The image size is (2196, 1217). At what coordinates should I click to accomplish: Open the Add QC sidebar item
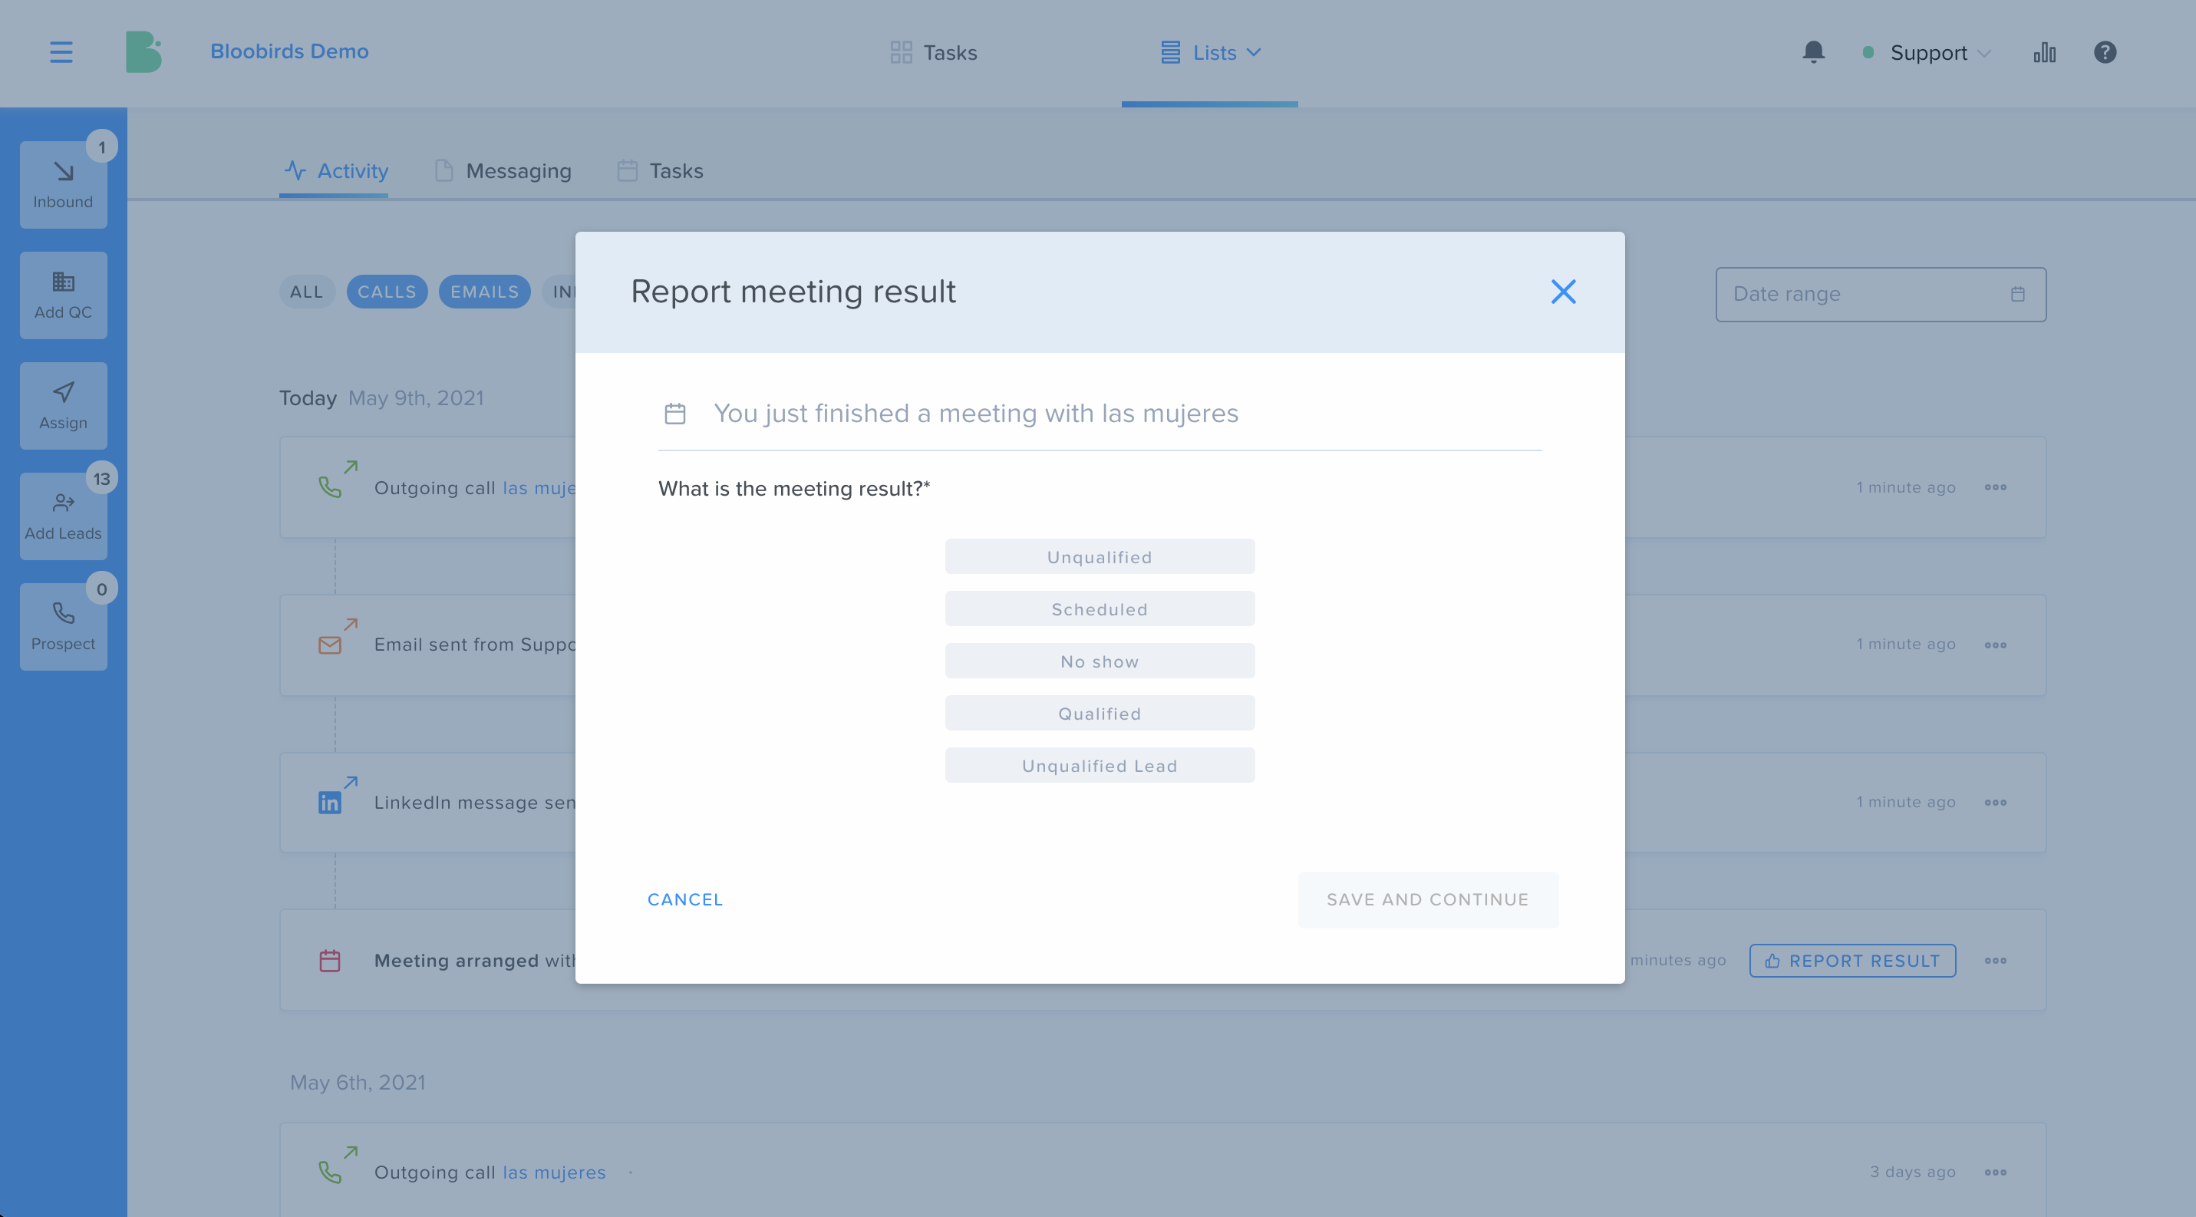pyautogui.click(x=63, y=295)
